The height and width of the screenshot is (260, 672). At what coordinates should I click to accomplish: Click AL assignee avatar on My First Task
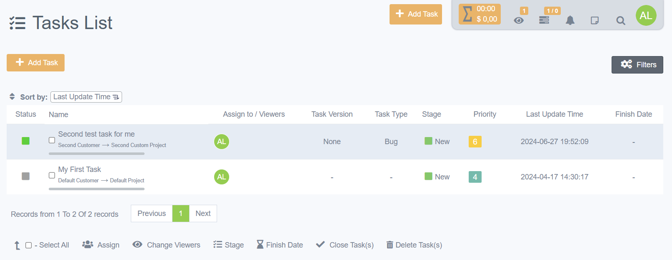(222, 177)
